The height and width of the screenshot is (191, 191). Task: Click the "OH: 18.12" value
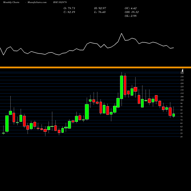click(132, 12)
